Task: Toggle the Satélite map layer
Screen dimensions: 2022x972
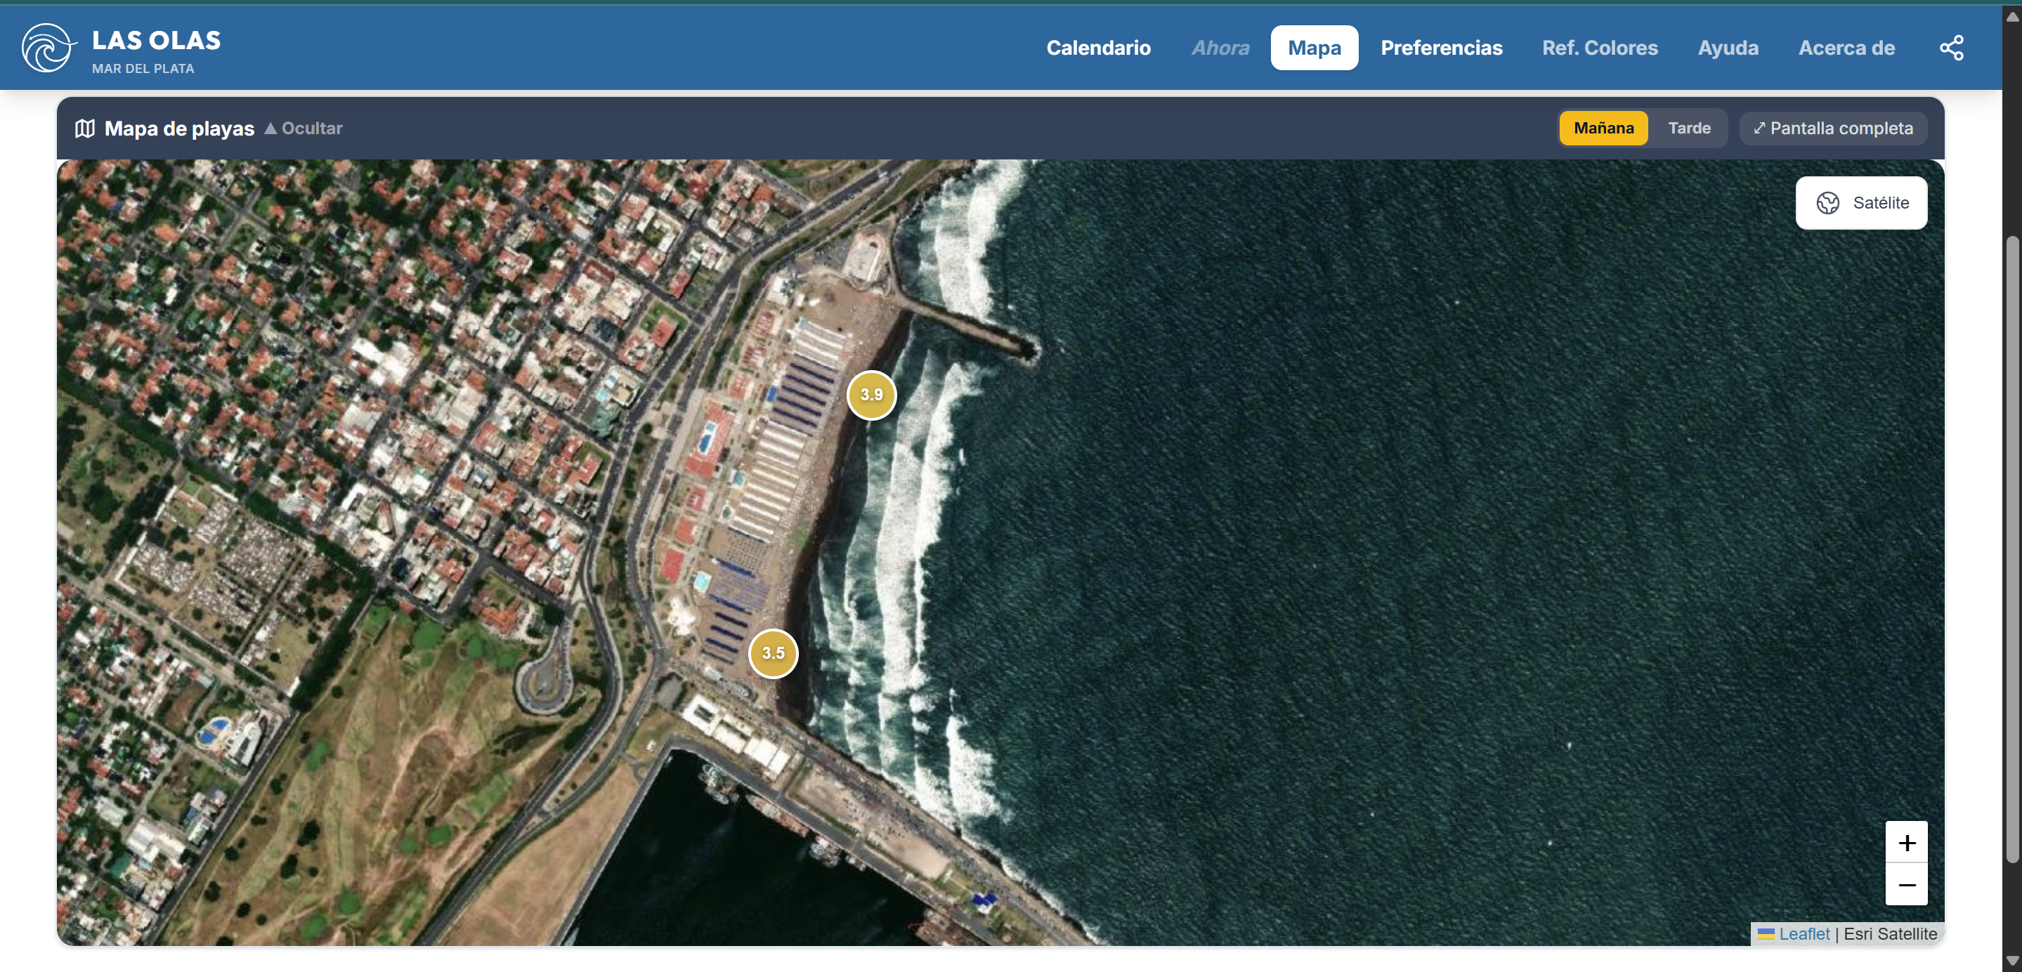Action: [1861, 203]
